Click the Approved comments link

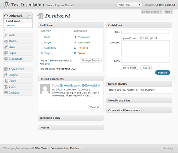click(84, 43)
